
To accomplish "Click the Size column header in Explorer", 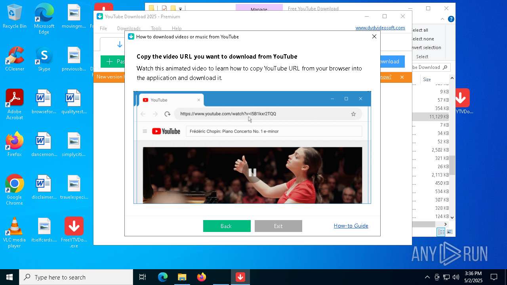I will coord(427,79).
